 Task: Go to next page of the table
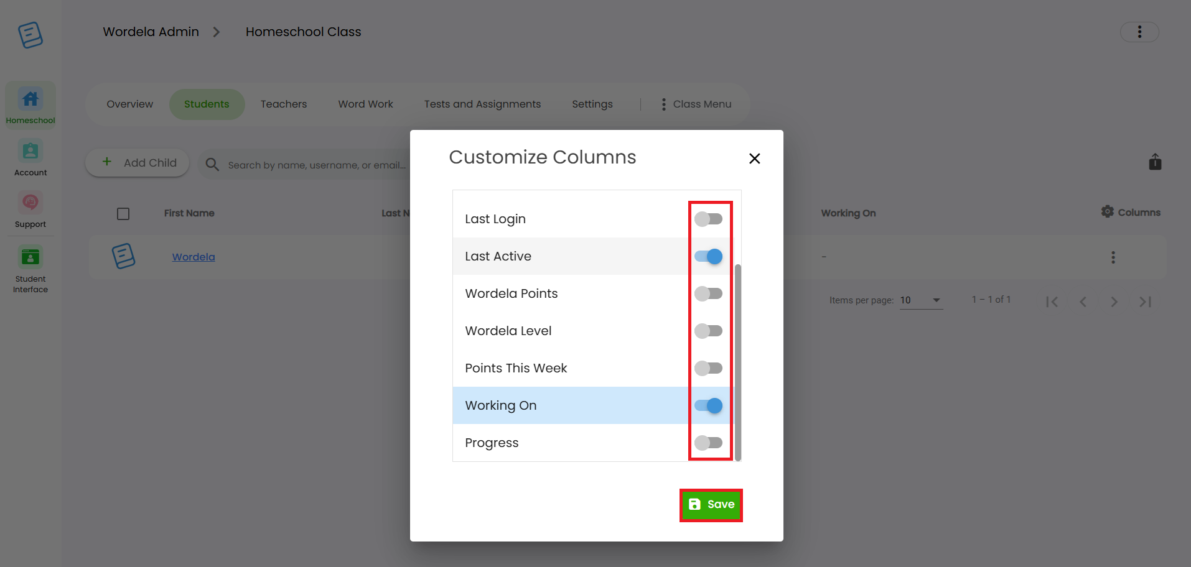click(1114, 302)
